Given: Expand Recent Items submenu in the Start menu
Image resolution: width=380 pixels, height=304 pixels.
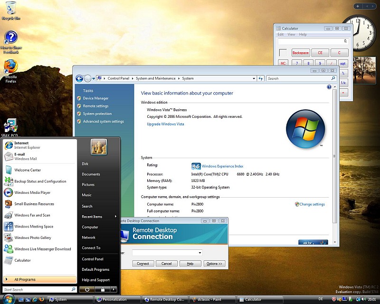Looking at the screenshot, I should point(99,217).
